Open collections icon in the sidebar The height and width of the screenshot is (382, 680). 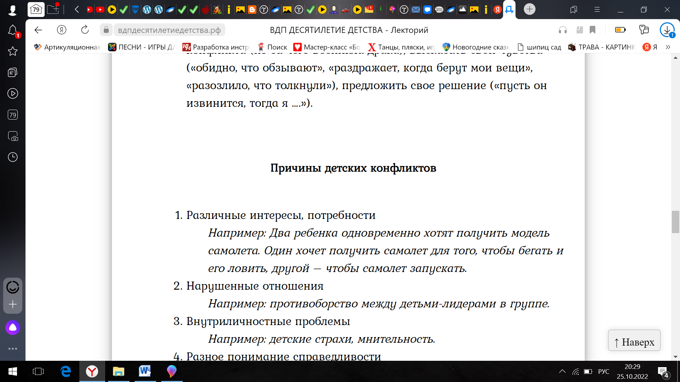(13, 73)
